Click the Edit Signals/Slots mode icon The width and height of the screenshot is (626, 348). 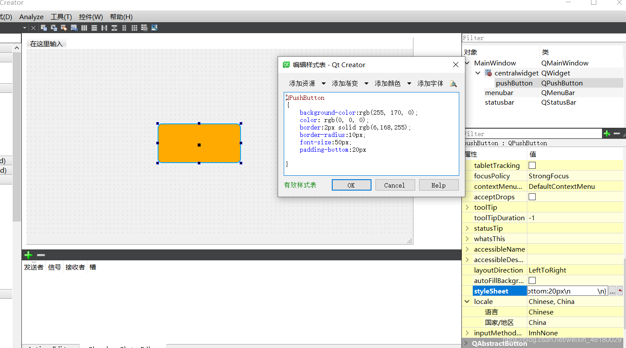(54, 28)
